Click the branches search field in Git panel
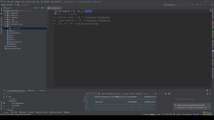214x120 pixels. (x=45, y=94)
